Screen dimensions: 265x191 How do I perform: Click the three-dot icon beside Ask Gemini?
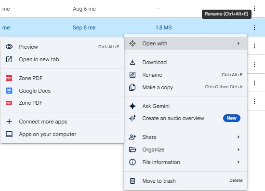[x=254, y=101]
